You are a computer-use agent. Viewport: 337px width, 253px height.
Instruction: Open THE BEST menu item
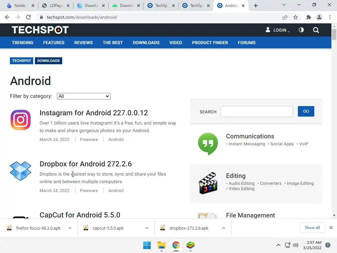point(113,42)
